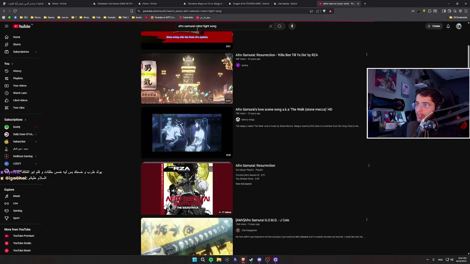This screenshot has height=264, width=470.
Task: Open YouTube notifications bell
Action: 448,26
